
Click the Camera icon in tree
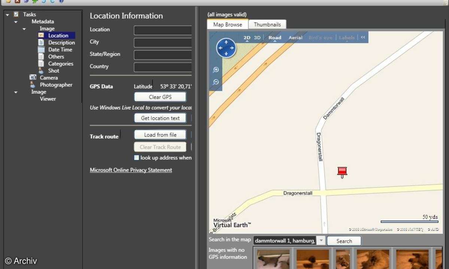pyautogui.click(x=33, y=77)
